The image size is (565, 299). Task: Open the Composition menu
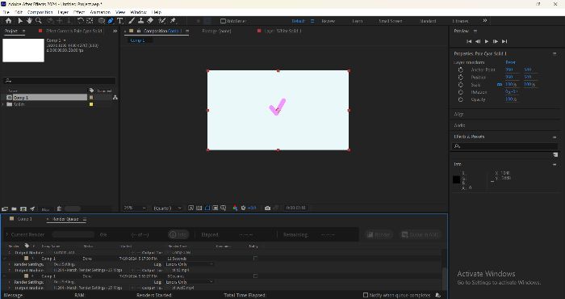(x=40, y=12)
